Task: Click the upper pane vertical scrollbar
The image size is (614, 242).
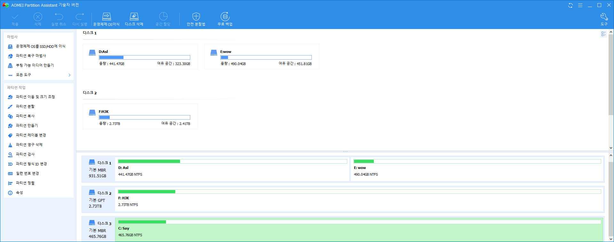Action: pos(611,75)
